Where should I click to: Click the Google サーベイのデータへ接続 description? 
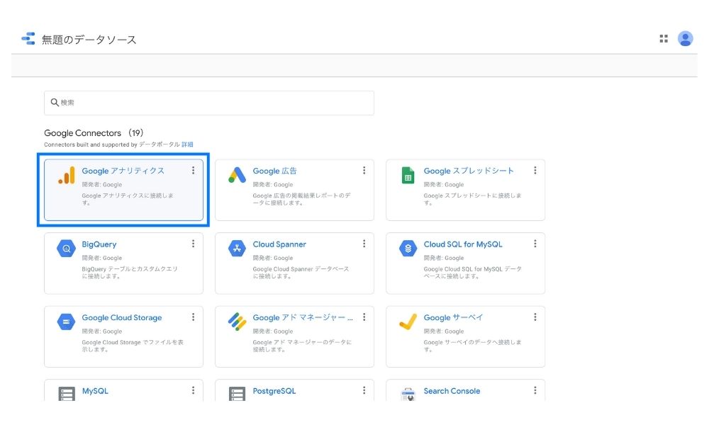[472, 346]
